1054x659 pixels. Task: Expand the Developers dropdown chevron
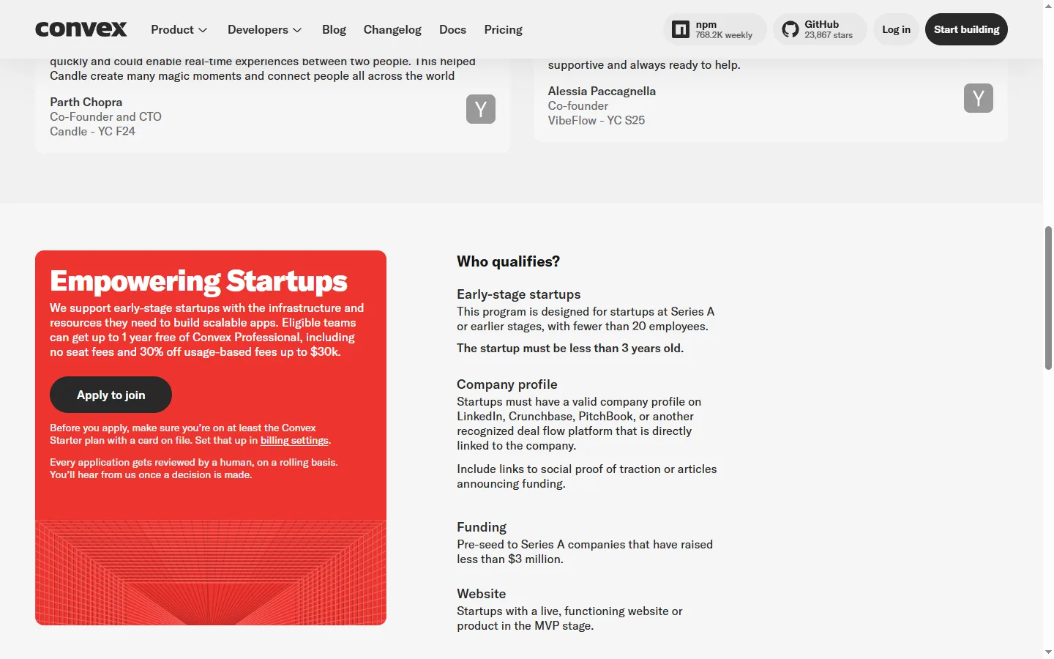coord(297,30)
